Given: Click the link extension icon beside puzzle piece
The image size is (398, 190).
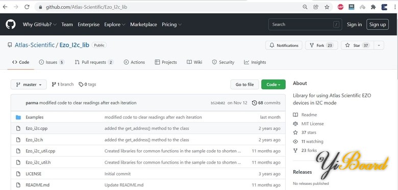Looking at the screenshot, I should point(362,7).
